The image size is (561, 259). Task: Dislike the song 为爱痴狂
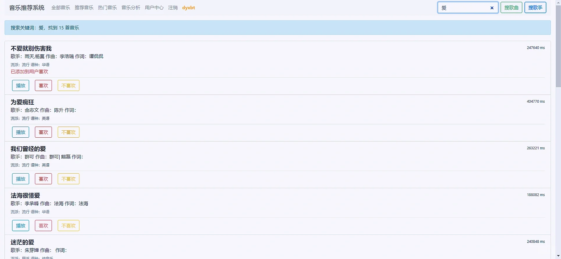tap(68, 132)
